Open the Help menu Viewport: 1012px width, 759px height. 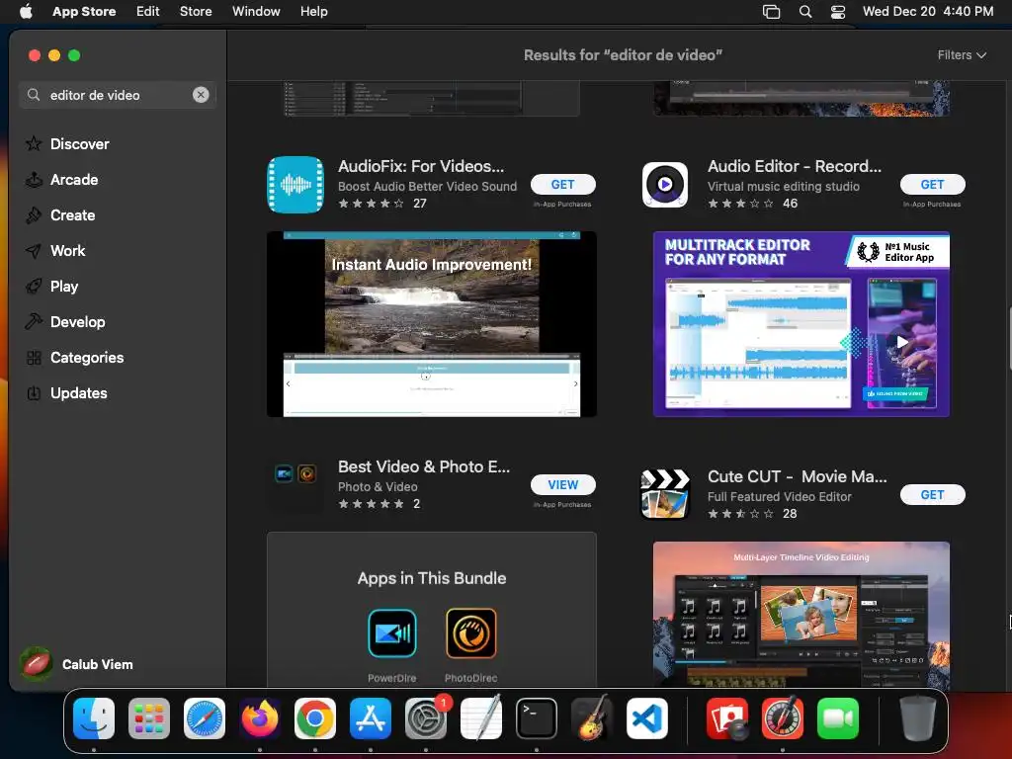313,12
